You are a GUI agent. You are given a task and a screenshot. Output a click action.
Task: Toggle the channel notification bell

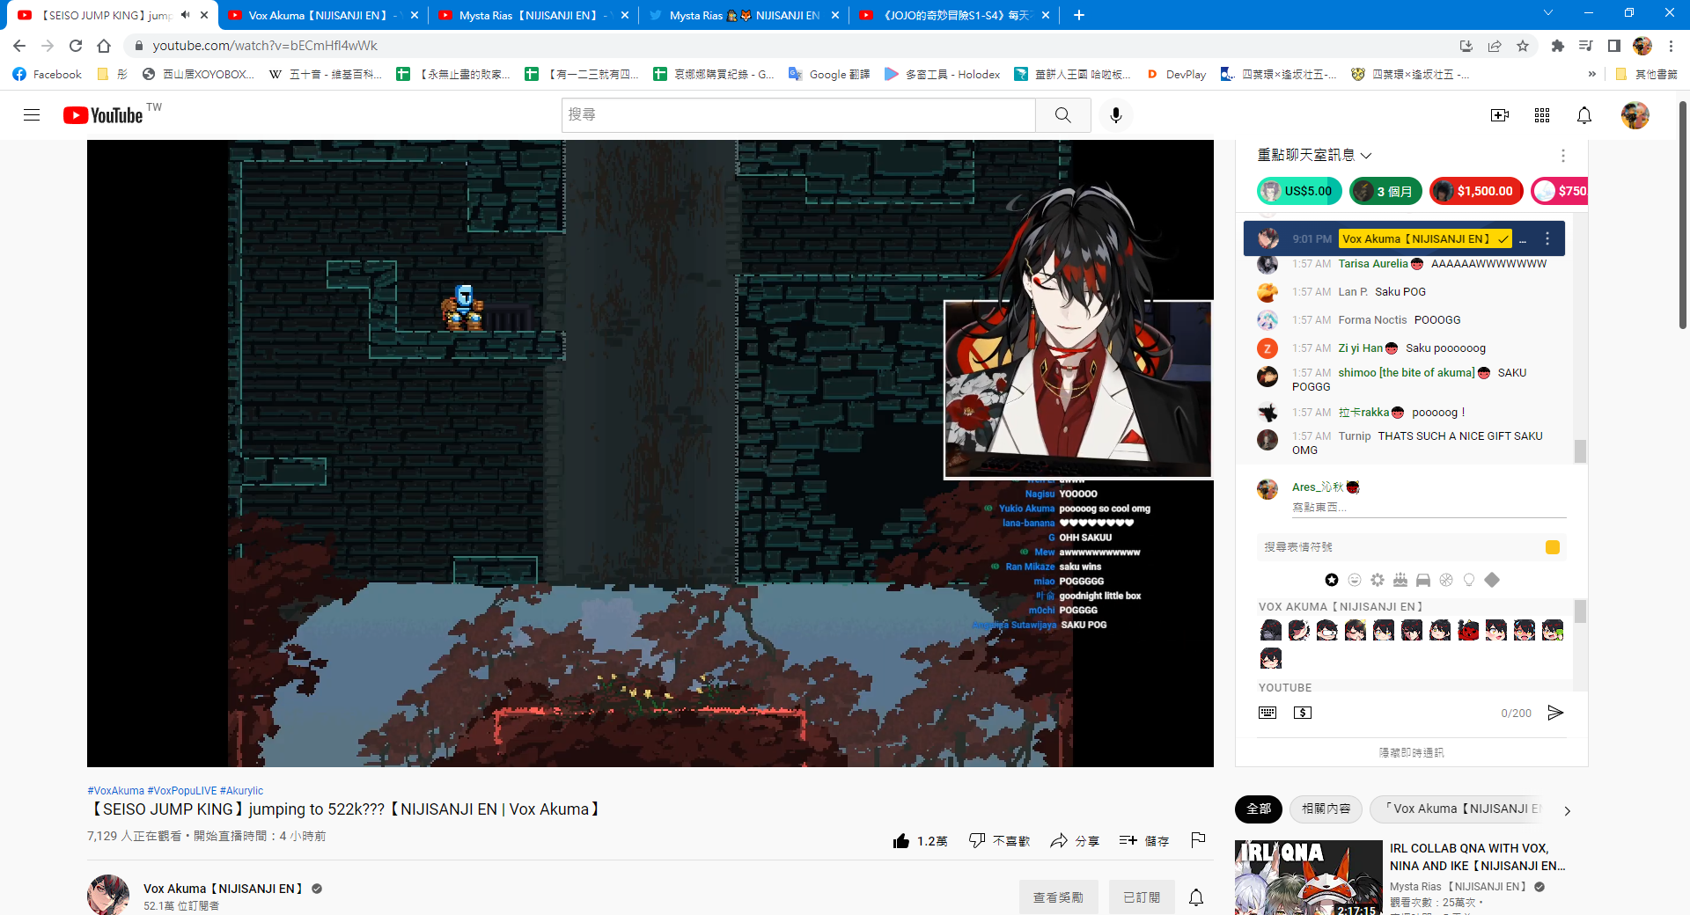1196,897
